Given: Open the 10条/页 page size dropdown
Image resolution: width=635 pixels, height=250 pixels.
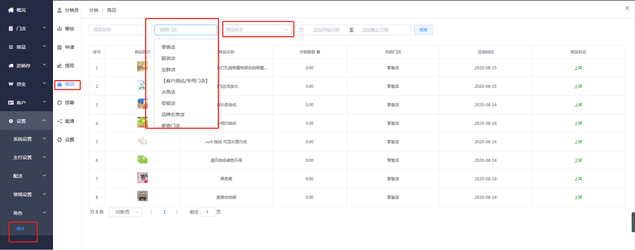Looking at the screenshot, I should coord(125,212).
